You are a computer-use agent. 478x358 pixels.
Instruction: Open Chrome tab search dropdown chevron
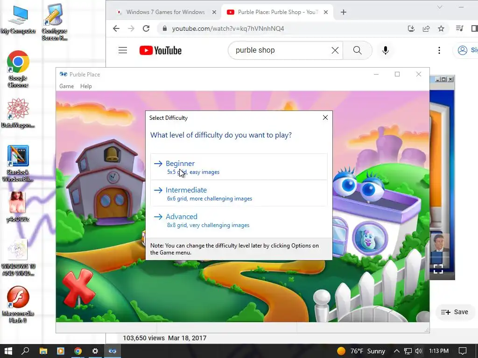click(x=440, y=7)
